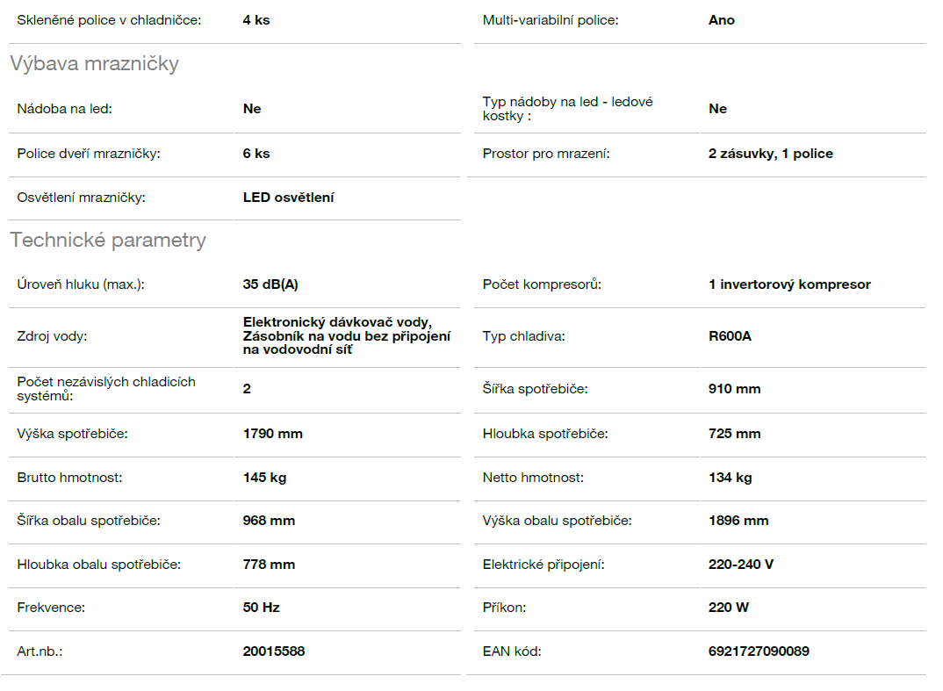
Task: Click the 'Multi-variabilní police' label
Action: 550,20
